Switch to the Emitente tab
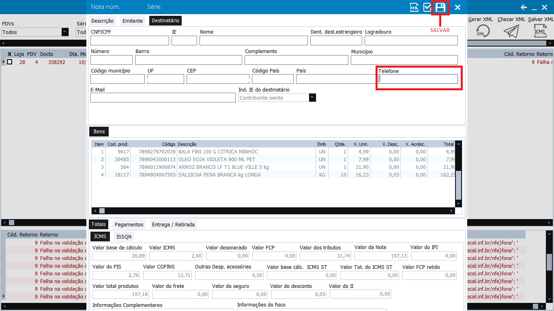Viewport: 554px width, 311px height. pyautogui.click(x=133, y=21)
